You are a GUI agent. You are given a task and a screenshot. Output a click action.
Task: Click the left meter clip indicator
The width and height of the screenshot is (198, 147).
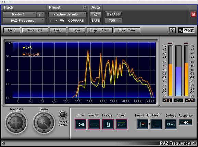point(170,44)
